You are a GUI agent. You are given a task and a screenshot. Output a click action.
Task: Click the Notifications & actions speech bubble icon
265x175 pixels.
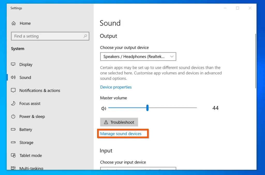pos(13,90)
